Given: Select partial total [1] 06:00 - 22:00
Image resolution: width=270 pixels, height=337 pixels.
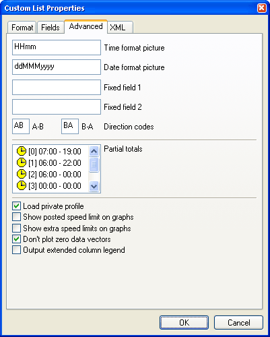Looking at the screenshot, I should click(x=55, y=163).
